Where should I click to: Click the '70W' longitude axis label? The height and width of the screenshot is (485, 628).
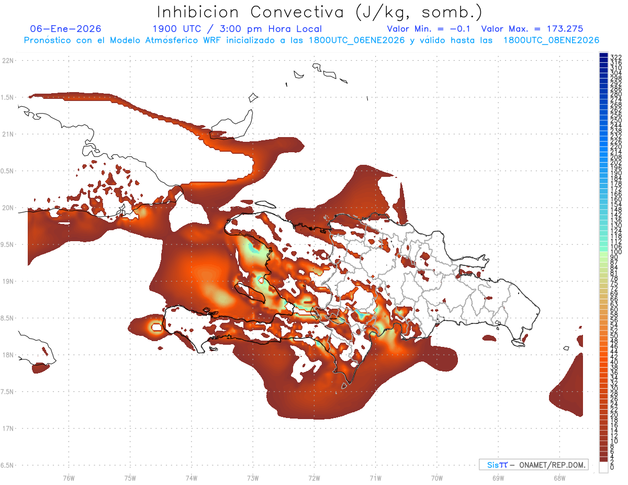tap(437, 477)
